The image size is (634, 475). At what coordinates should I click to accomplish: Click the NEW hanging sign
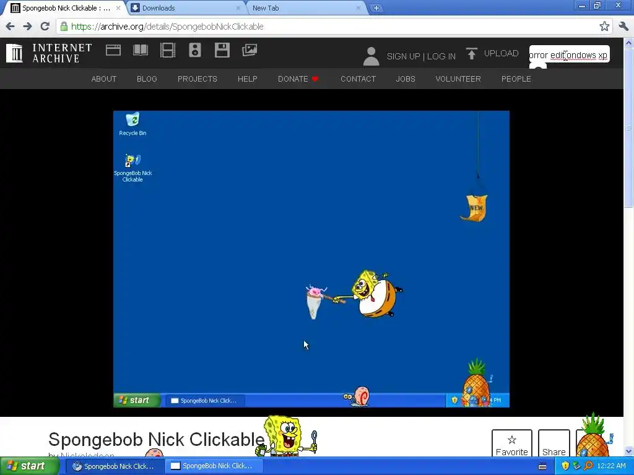[474, 208]
